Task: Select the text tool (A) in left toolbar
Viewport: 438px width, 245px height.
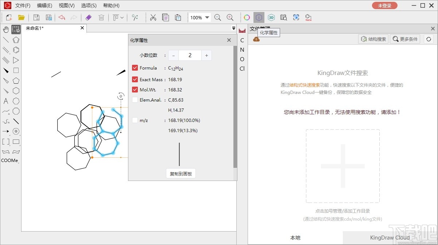Action: pos(5,101)
